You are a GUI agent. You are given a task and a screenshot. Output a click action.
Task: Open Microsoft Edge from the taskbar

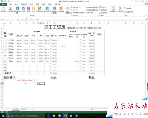(x=48, y=116)
